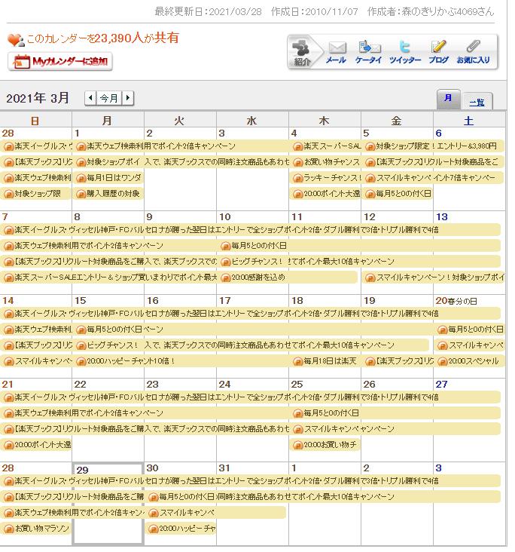The height and width of the screenshot is (552, 515).
Task: Click the 土 Saturday column header
Action: (x=468, y=121)
